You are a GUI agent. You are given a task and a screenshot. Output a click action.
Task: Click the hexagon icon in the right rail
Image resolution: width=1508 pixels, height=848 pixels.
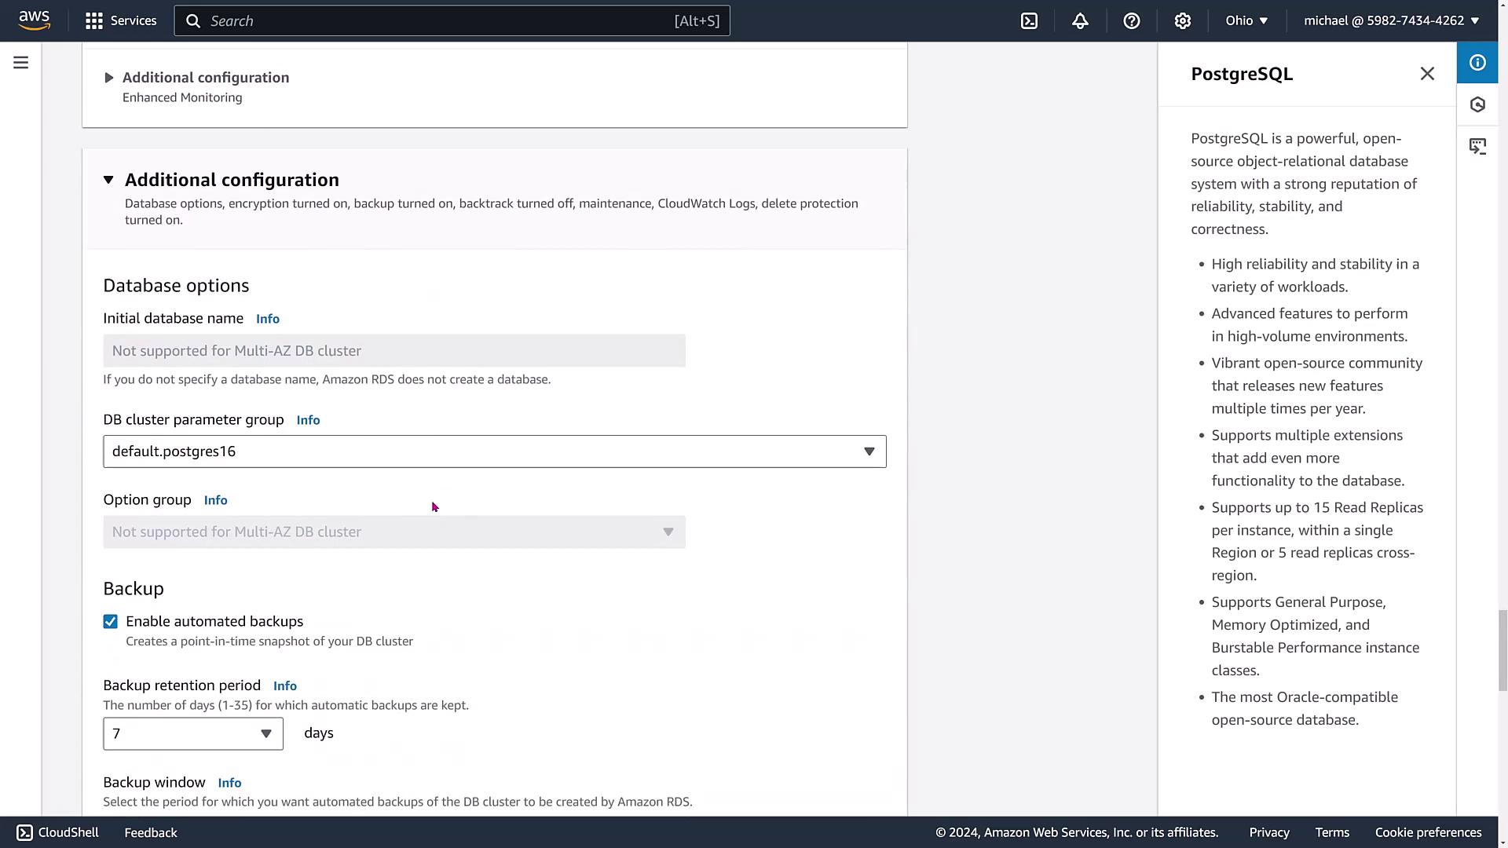tap(1477, 104)
